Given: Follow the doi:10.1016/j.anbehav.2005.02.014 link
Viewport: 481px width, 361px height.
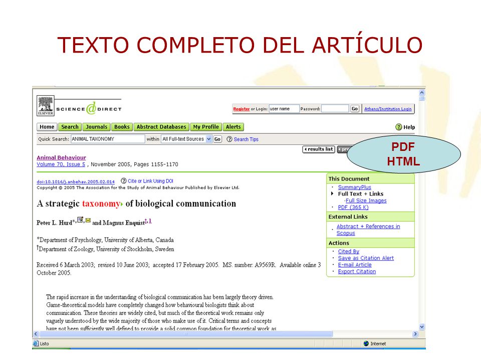Looking at the screenshot, I should [x=76, y=182].
